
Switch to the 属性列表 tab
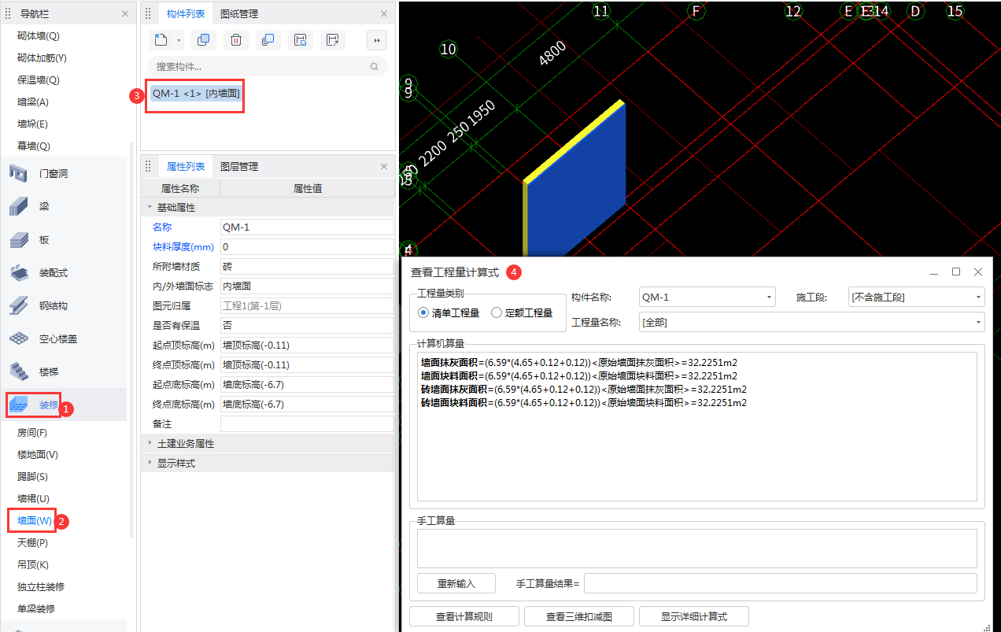(x=186, y=167)
